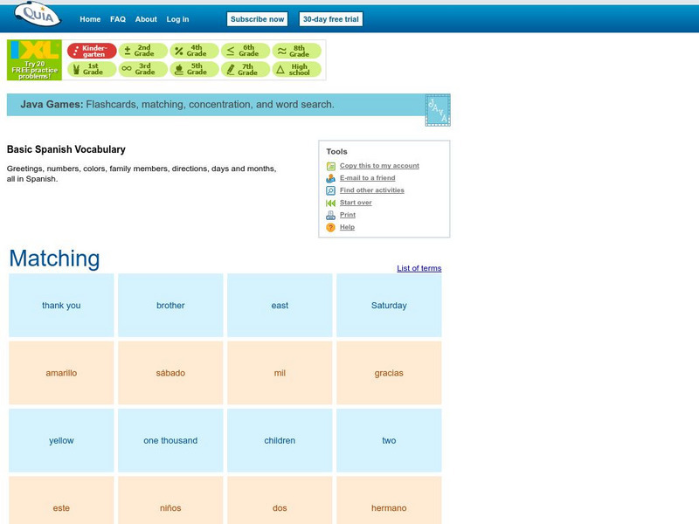The image size is (699, 524).
Task: Select the Kindergarten grade pill
Action: click(91, 50)
